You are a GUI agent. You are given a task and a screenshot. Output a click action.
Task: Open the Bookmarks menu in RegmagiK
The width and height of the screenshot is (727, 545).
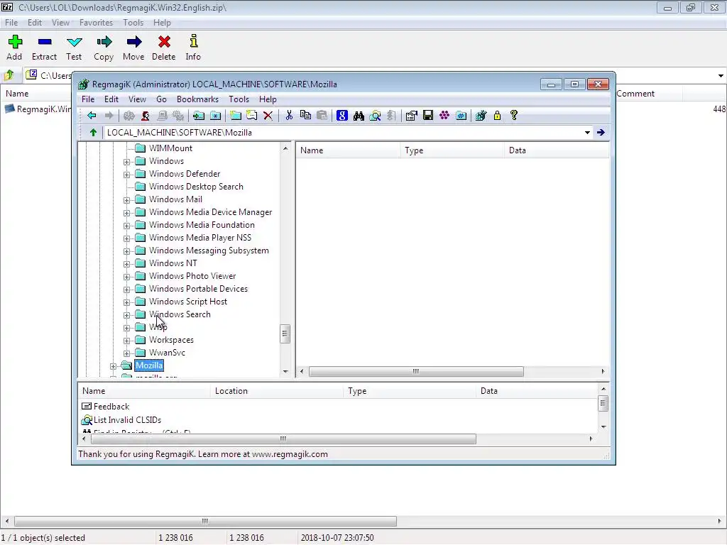click(197, 99)
